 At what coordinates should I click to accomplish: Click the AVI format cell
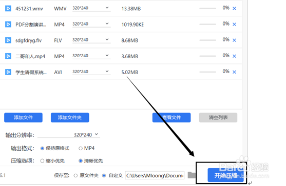pyautogui.click(x=58, y=73)
